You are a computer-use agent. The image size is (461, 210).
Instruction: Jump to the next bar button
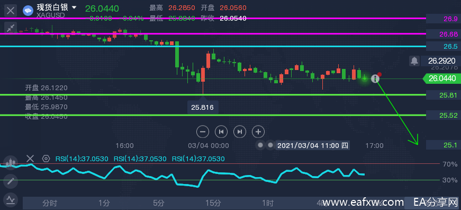(x=240, y=132)
